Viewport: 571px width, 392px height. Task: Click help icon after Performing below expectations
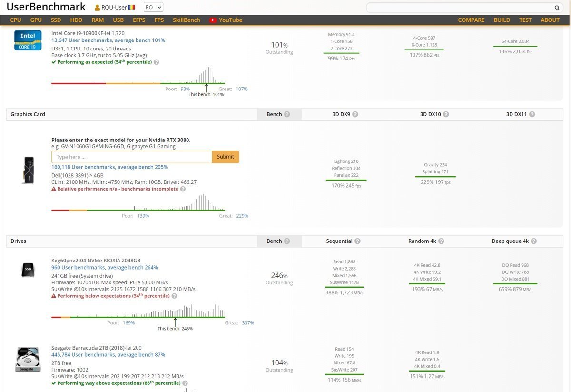[x=174, y=296]
